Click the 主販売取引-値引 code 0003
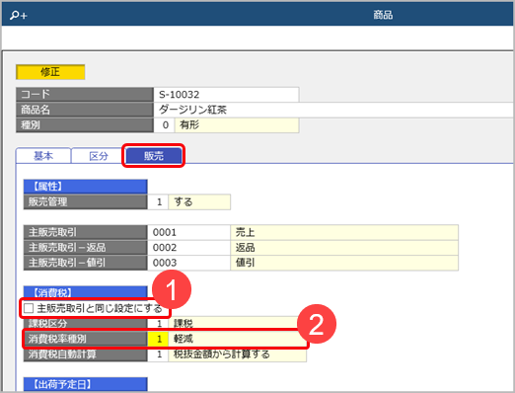The width and height of the screenshot is (515, 393). [x=188, y=263]
